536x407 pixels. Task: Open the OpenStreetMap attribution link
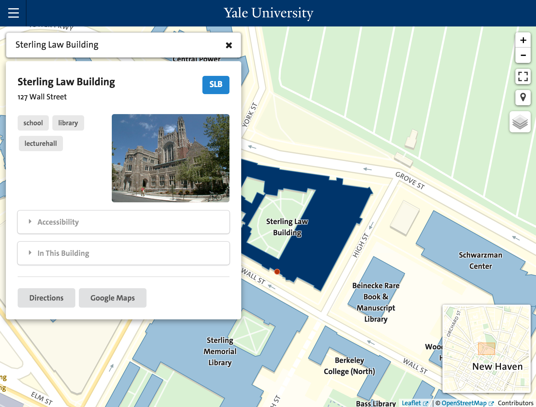(x=467, y=403)
